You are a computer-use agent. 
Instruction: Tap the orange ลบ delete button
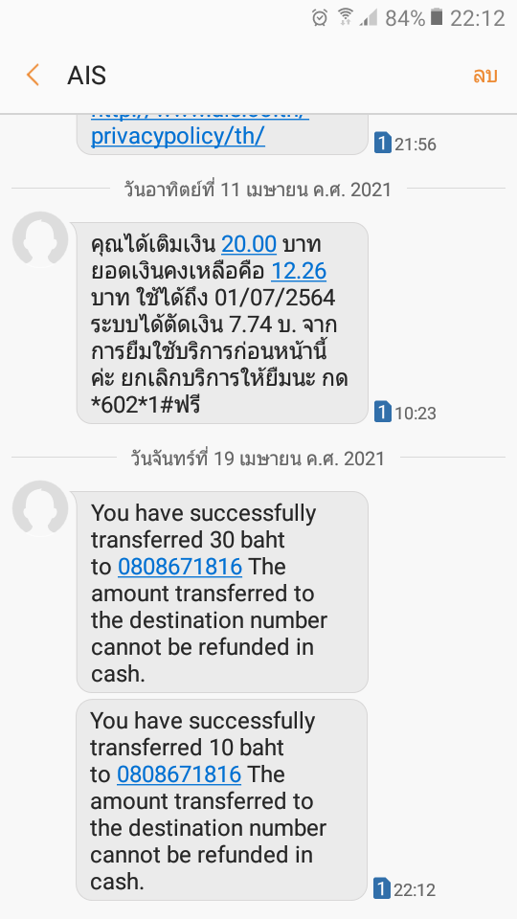[x=484, y=75]
